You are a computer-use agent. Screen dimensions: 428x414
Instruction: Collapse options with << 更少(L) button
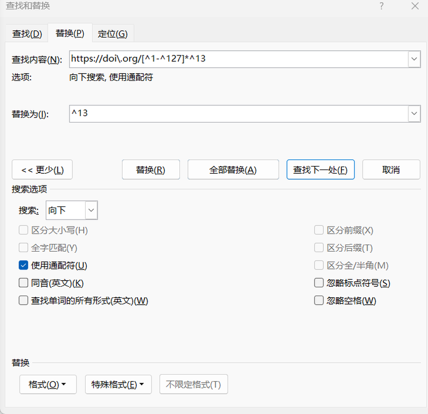point(42,170)
